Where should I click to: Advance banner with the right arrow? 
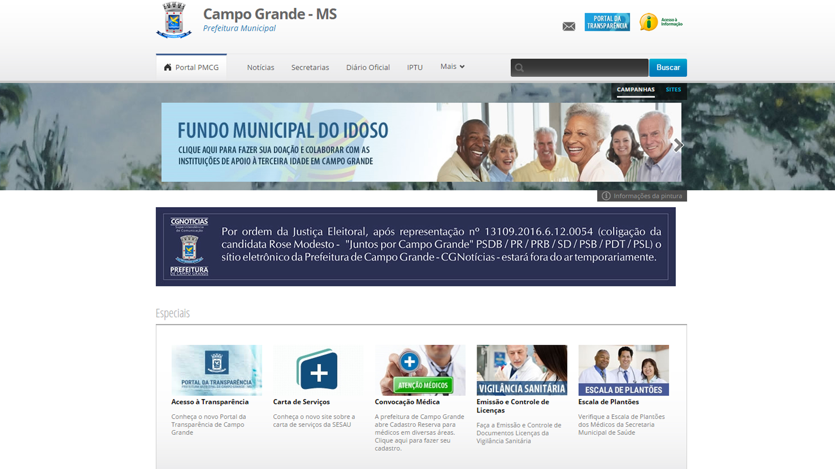[678, 145]
